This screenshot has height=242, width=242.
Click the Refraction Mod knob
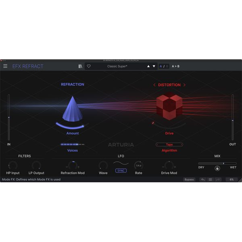coord(73,166)
